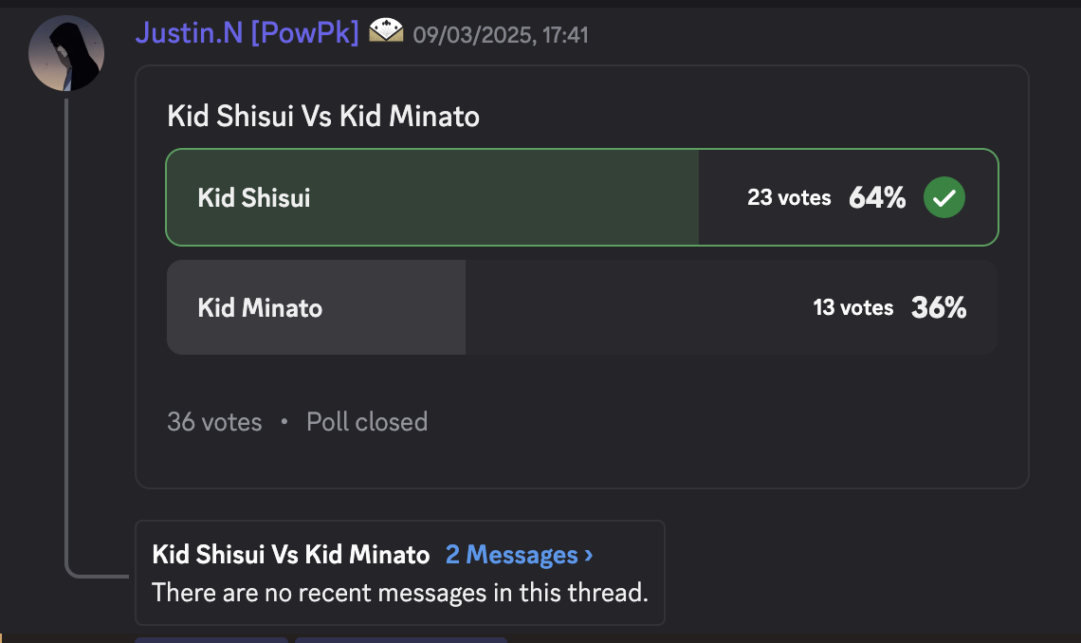Expand thread using the chevron after Messages
The image size is (1081, 643).
[x=588, y=555]
